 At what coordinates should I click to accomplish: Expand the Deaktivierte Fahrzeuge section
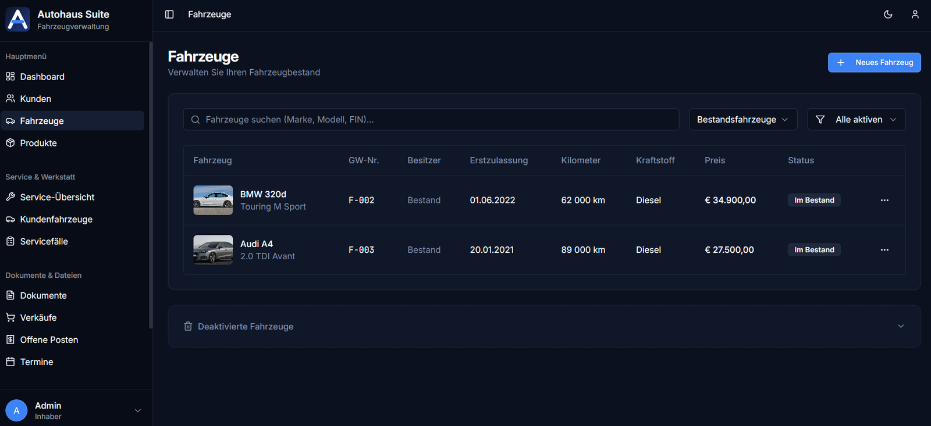900,326
